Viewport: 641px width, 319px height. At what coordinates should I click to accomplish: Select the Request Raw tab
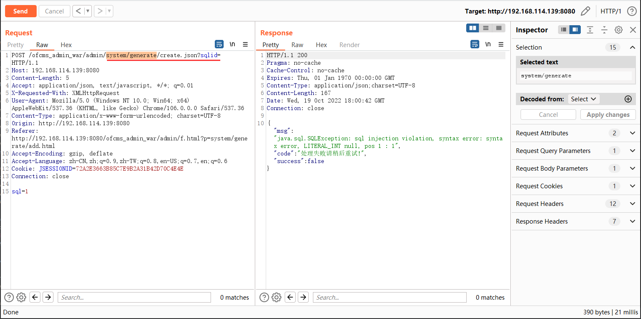tap(42, 45)
